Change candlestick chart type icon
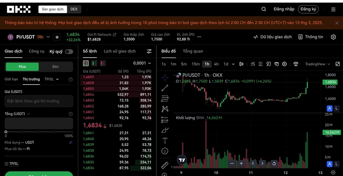Screen dimensions: 343x176 (241, 64)
